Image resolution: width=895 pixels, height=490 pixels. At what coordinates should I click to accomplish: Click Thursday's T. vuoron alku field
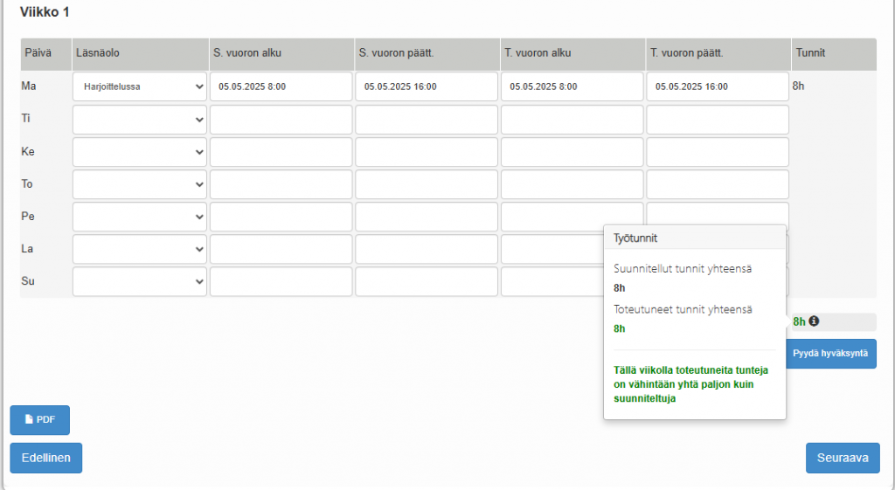(x=572, y=184)
